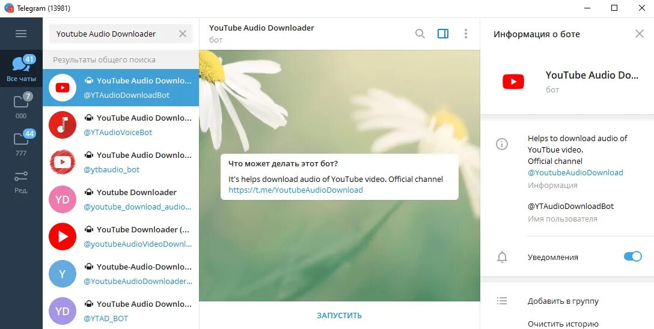Click the bot profile picture in info panel
This screenshot has height=329, width=654.
click(513, 82)
